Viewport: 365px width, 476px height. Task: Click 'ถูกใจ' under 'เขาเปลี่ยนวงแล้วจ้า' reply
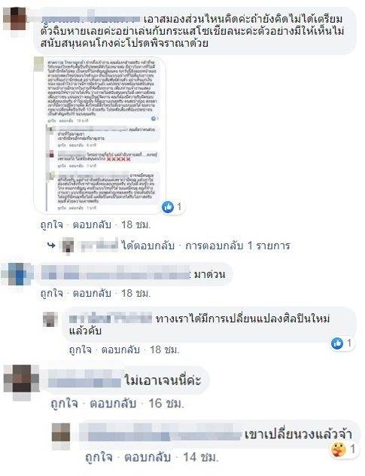99,457
